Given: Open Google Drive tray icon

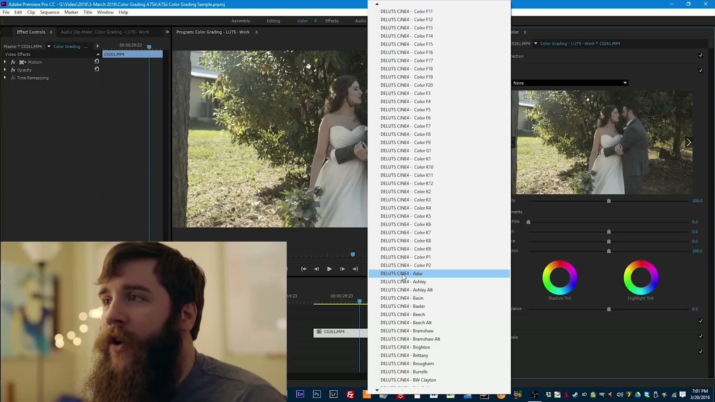Looking at the screenshot, I should pos(638,394).
